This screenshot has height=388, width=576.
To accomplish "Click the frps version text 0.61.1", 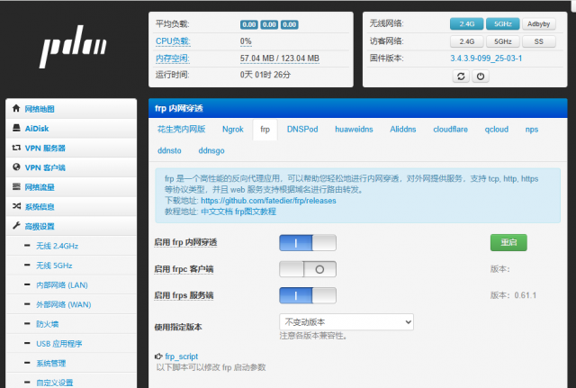I will (526, 295).
